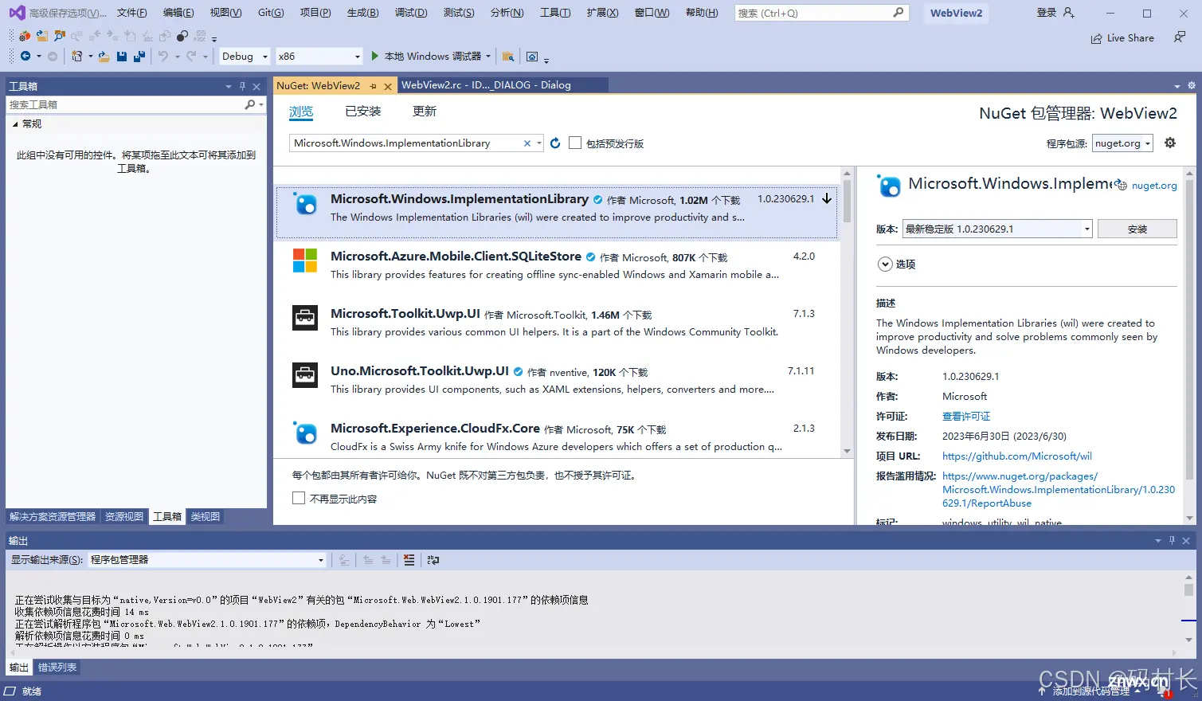Pin the 工具箱 toolbox panel
This screenshot has width=1202, height=701.
coord(243,86)
